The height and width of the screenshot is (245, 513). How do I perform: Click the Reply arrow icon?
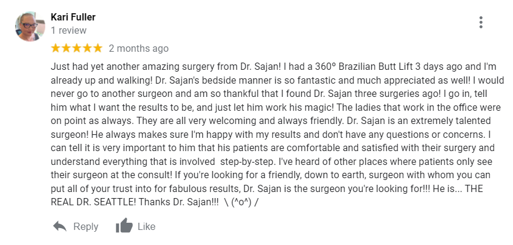[60, 226]
